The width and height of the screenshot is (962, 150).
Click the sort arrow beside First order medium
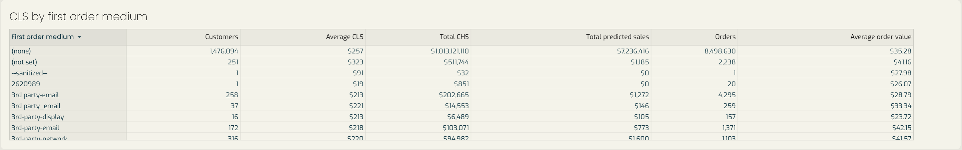pyautogui.click(x=79, y=37)
